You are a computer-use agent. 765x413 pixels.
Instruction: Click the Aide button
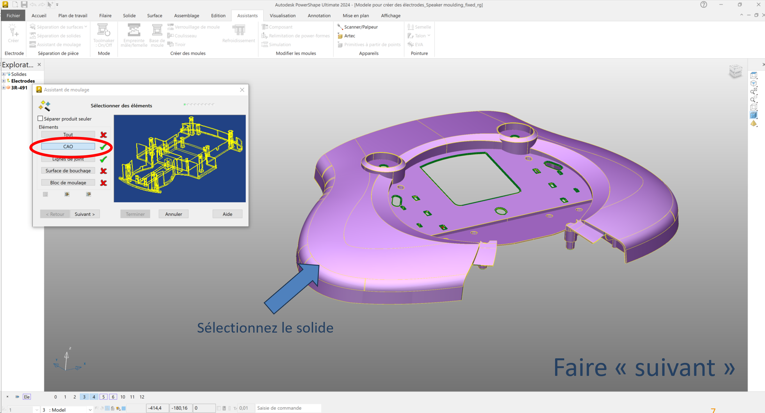point(228,214)
